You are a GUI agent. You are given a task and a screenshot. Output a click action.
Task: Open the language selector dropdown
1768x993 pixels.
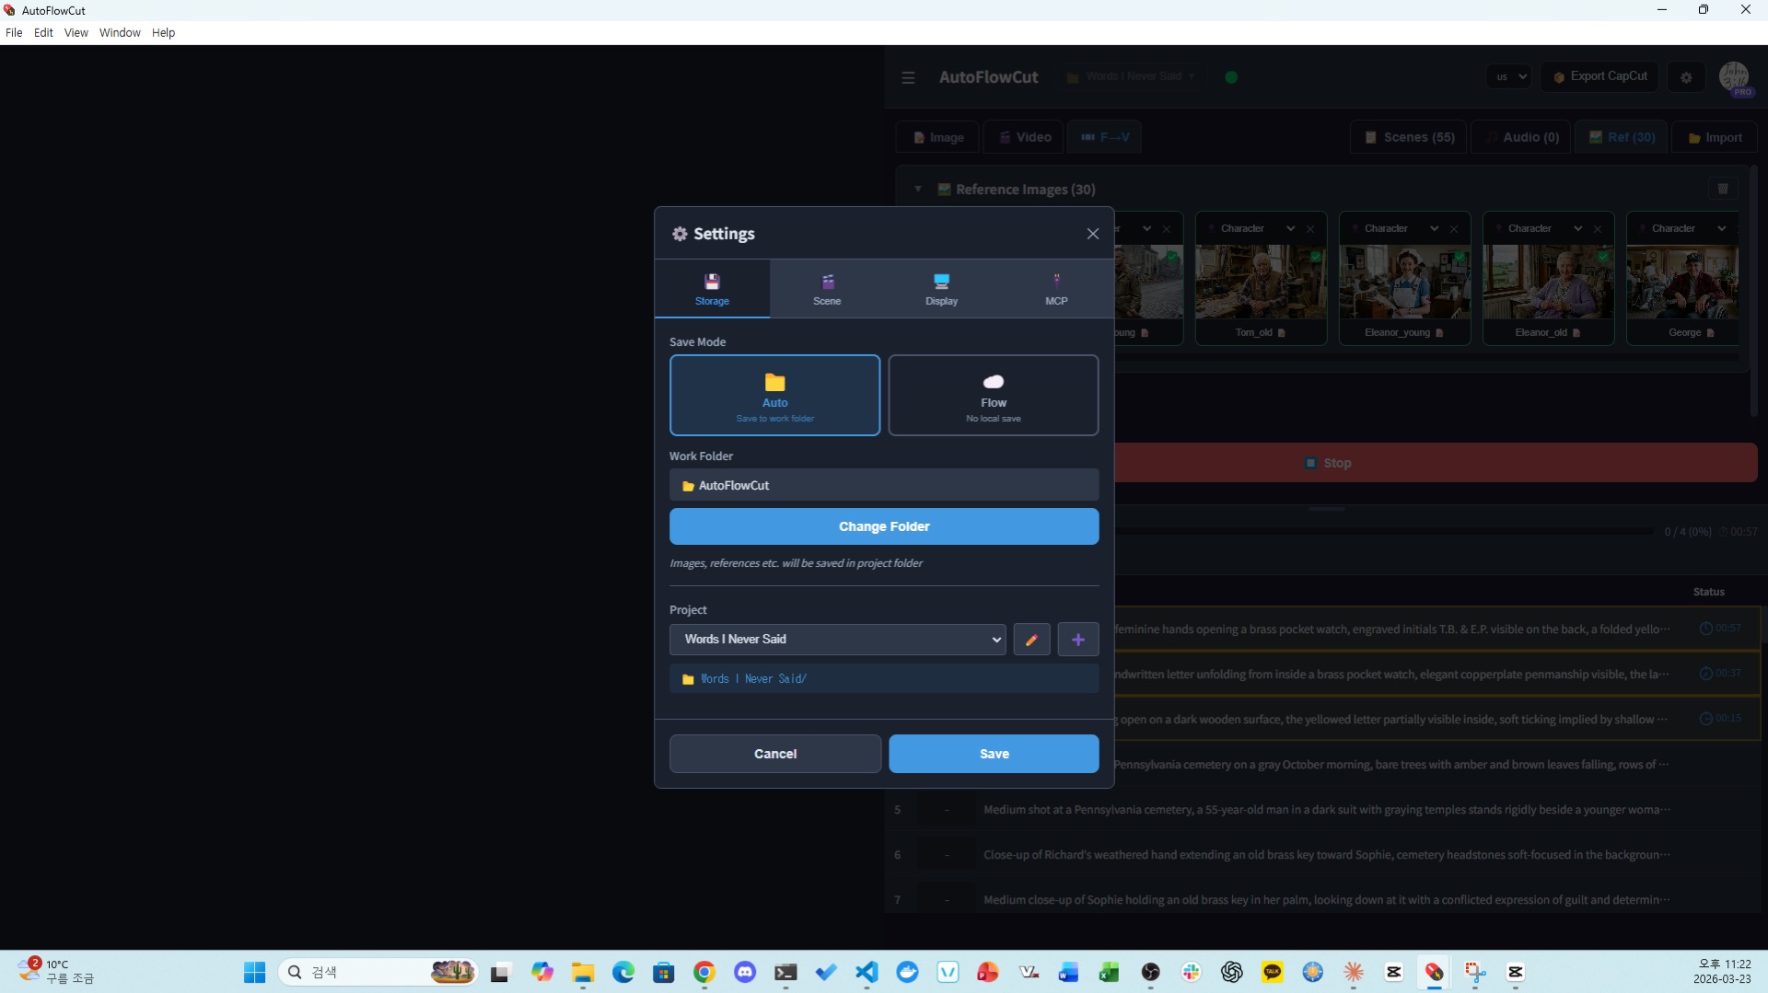[x=1508, y=77]
